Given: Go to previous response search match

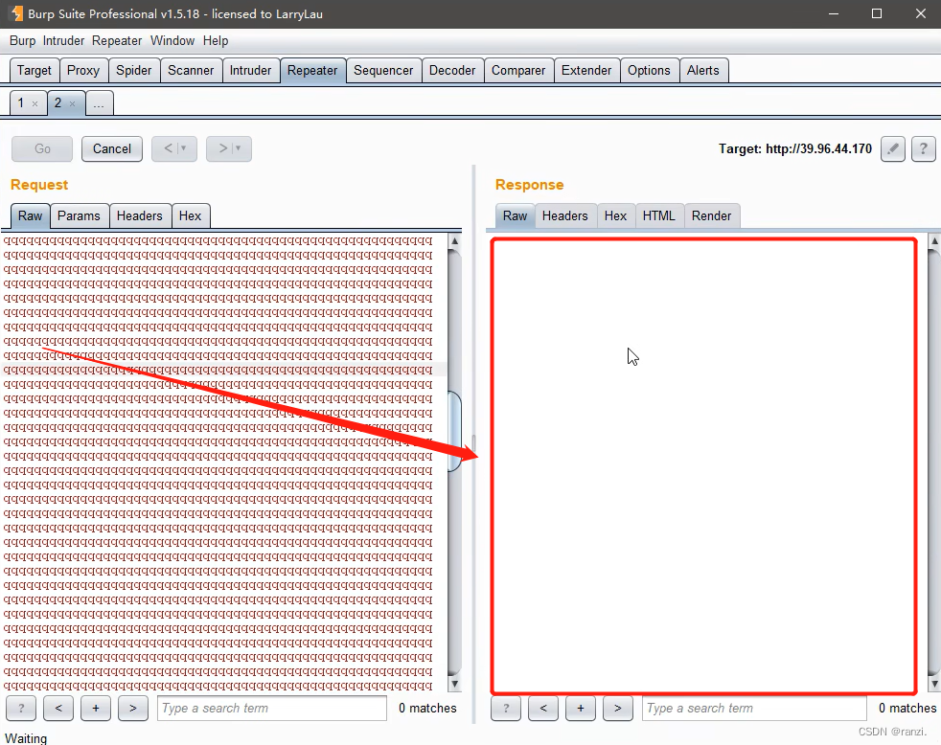Looking at the screenshot, I should (543, 709).
